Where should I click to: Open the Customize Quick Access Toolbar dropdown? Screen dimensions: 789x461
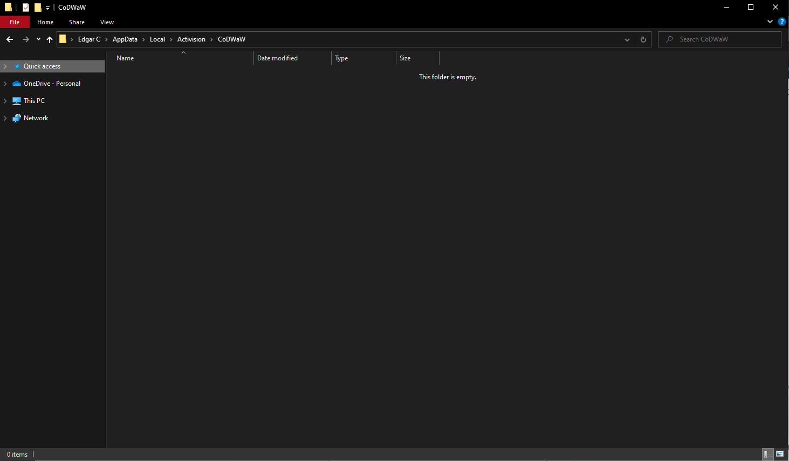47,8
